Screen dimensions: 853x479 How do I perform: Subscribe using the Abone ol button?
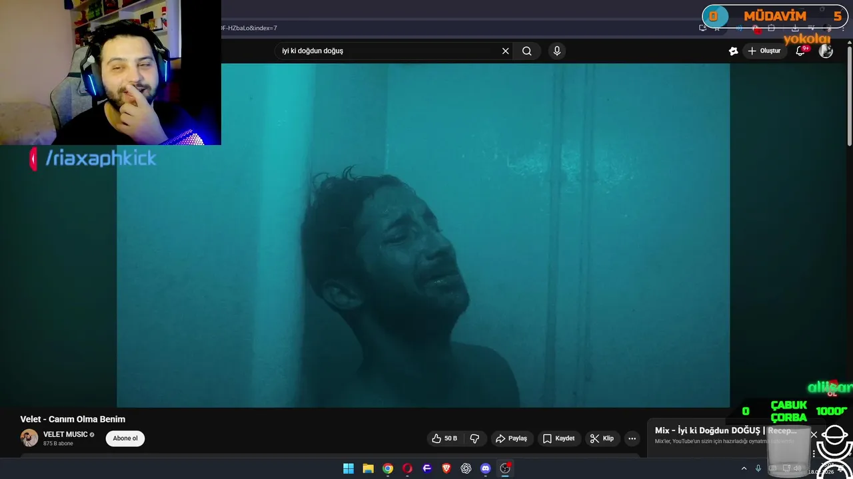coord(125,438)
